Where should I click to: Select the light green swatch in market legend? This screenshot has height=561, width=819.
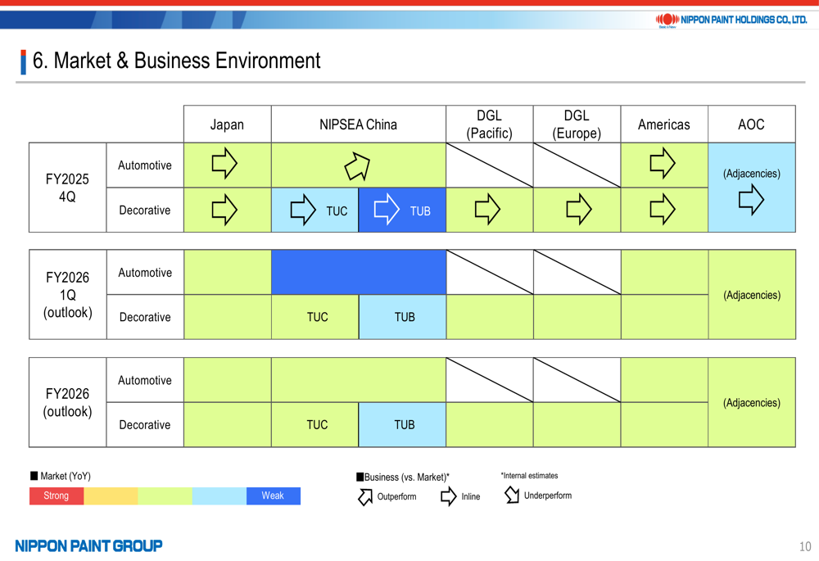(x=165, y=495)
